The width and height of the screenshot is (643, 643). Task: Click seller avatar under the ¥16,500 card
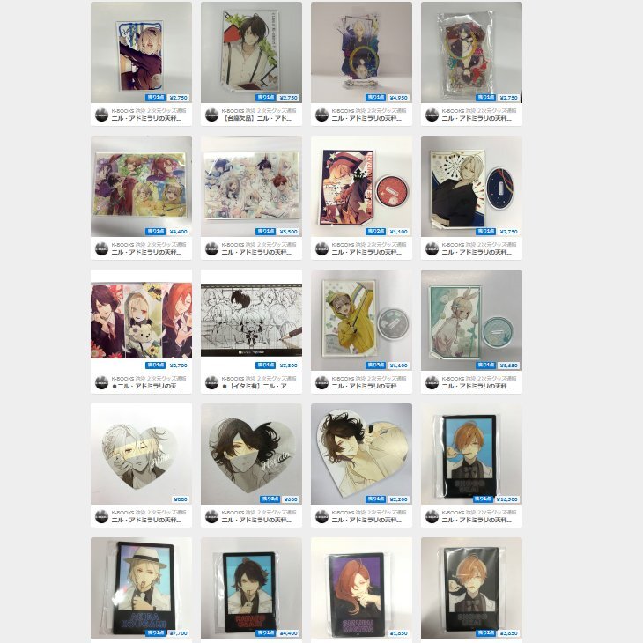click(432, 516)
